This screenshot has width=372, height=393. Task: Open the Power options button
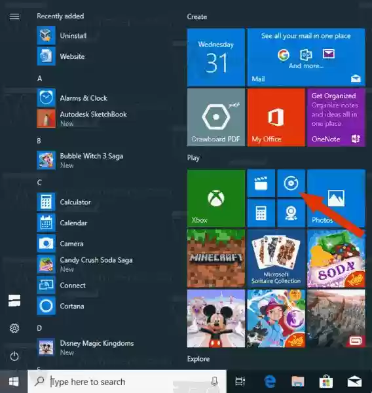(14, 356)
